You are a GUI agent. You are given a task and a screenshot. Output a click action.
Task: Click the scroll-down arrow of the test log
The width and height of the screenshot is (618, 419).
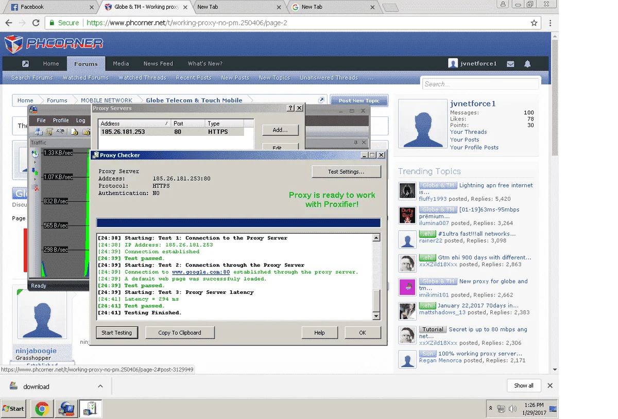coord(376,316)
